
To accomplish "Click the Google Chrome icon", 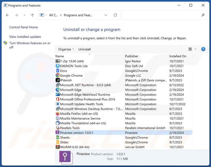I will tap(58, 75).
